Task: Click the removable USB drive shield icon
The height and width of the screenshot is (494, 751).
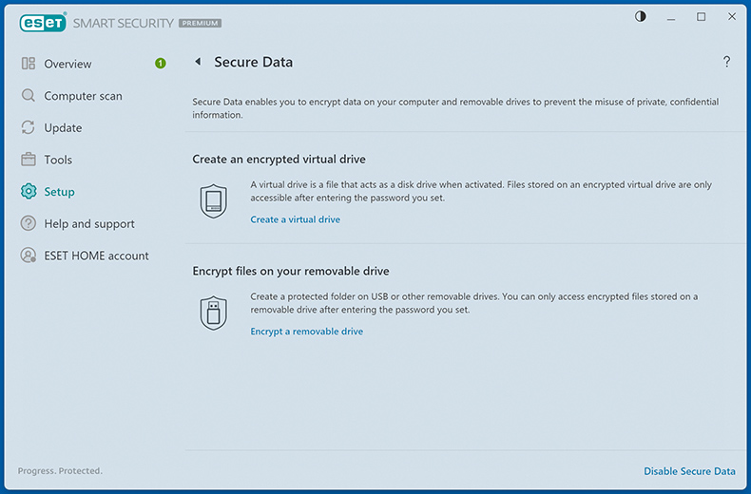Action: 213,313
